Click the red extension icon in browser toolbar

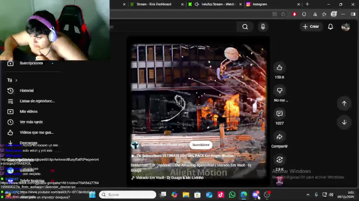pyautogui.click(x=294, y=14)
